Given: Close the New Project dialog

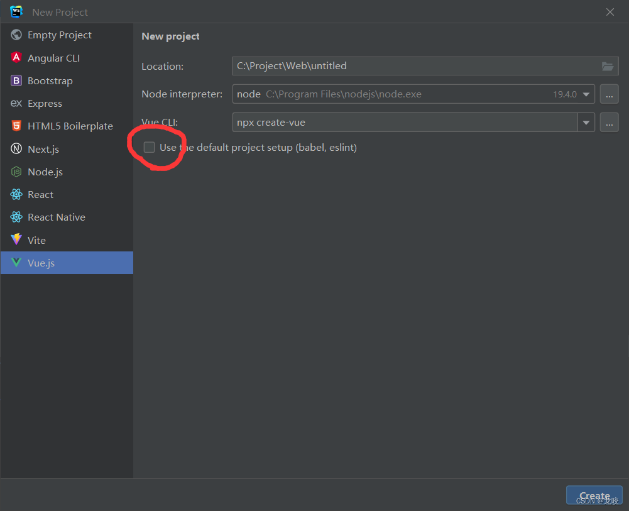Looking at the screenshot, I should coord(610,12).
